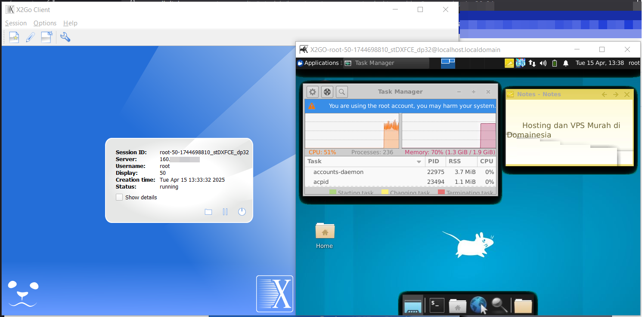Click RSS value 1.1 MiB
This screenshot has height=317, width=642.
click(x=465, y=182)
